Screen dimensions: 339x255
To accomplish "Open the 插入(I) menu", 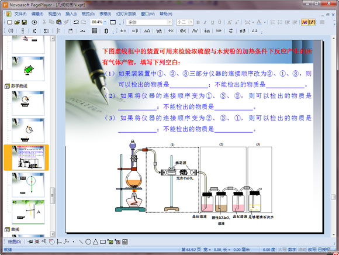I will (x=71, y=14).
